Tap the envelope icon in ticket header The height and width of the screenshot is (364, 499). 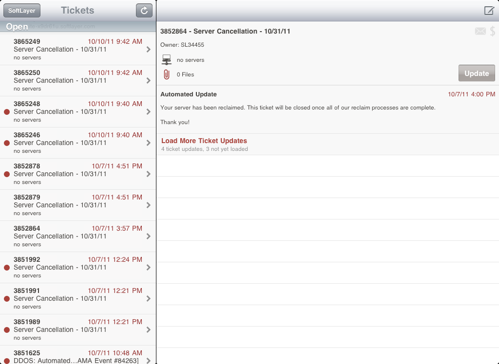coord(480,32)
